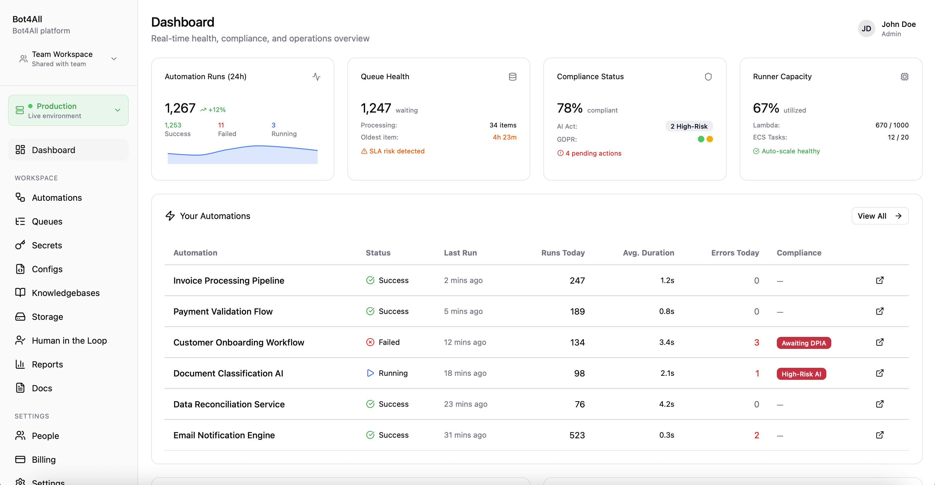The height and width of the screenshot is (485, 935).
Task: Click the Human in the Loop icon
Action: pos(20,340)
